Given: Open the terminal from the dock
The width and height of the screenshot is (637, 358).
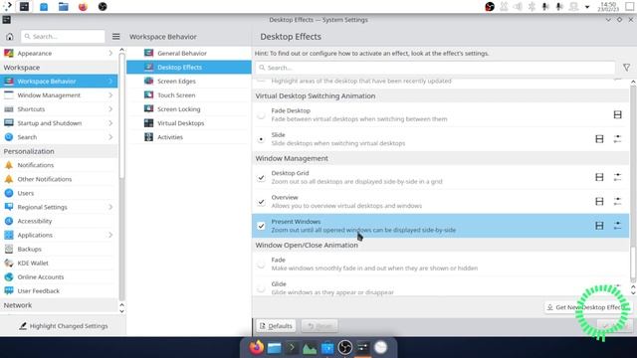Looking at the screenshot, I should coord(292,348).
